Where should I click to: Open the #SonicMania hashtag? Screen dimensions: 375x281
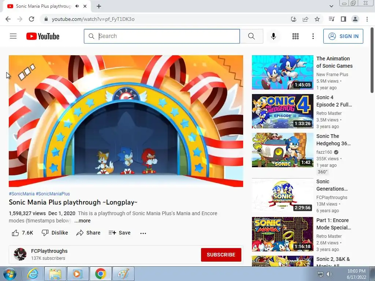coord(22,194)
